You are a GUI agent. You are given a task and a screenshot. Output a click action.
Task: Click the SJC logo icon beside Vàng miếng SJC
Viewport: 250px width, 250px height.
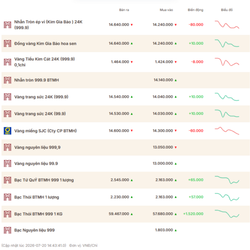[7, 131]
